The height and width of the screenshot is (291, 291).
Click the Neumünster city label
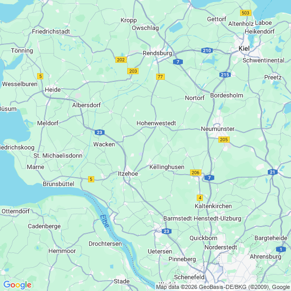click(x=218, y=129)
